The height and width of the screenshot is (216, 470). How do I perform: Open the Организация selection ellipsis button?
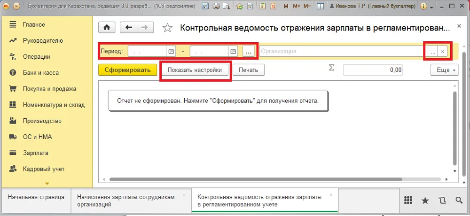[433, 52]
